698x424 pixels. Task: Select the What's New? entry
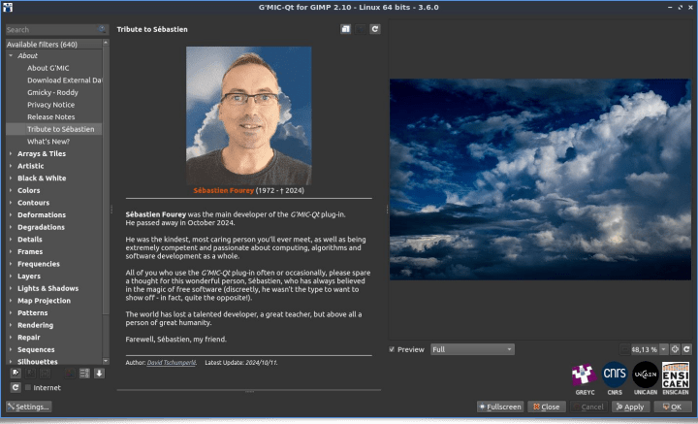48,142
